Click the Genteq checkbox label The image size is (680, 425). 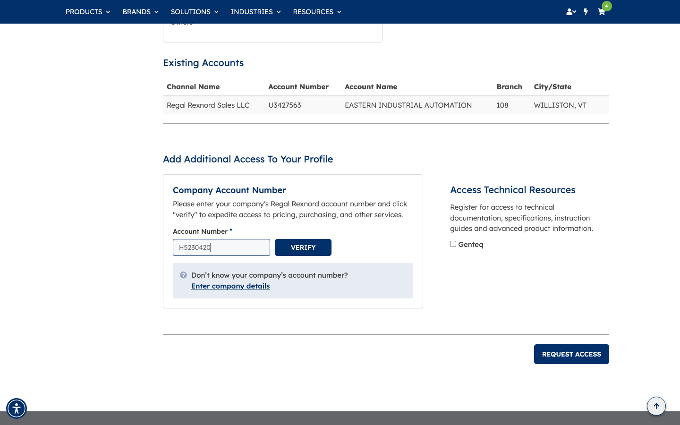point(471,245)
